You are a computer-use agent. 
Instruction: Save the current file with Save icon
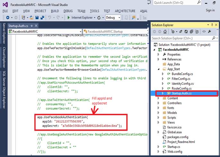[x=37, y=18]
